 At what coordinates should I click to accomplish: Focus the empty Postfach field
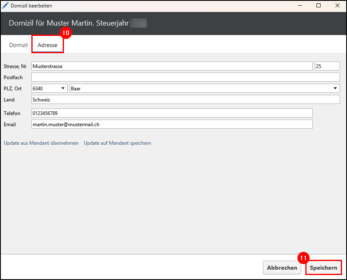point(185,77)
